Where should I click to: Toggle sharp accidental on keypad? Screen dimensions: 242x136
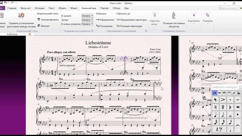coord(223,107)
